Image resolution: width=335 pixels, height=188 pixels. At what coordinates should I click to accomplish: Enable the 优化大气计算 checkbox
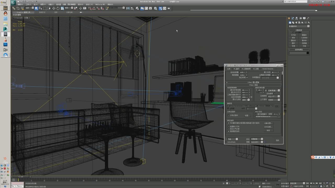pos(228,129)
